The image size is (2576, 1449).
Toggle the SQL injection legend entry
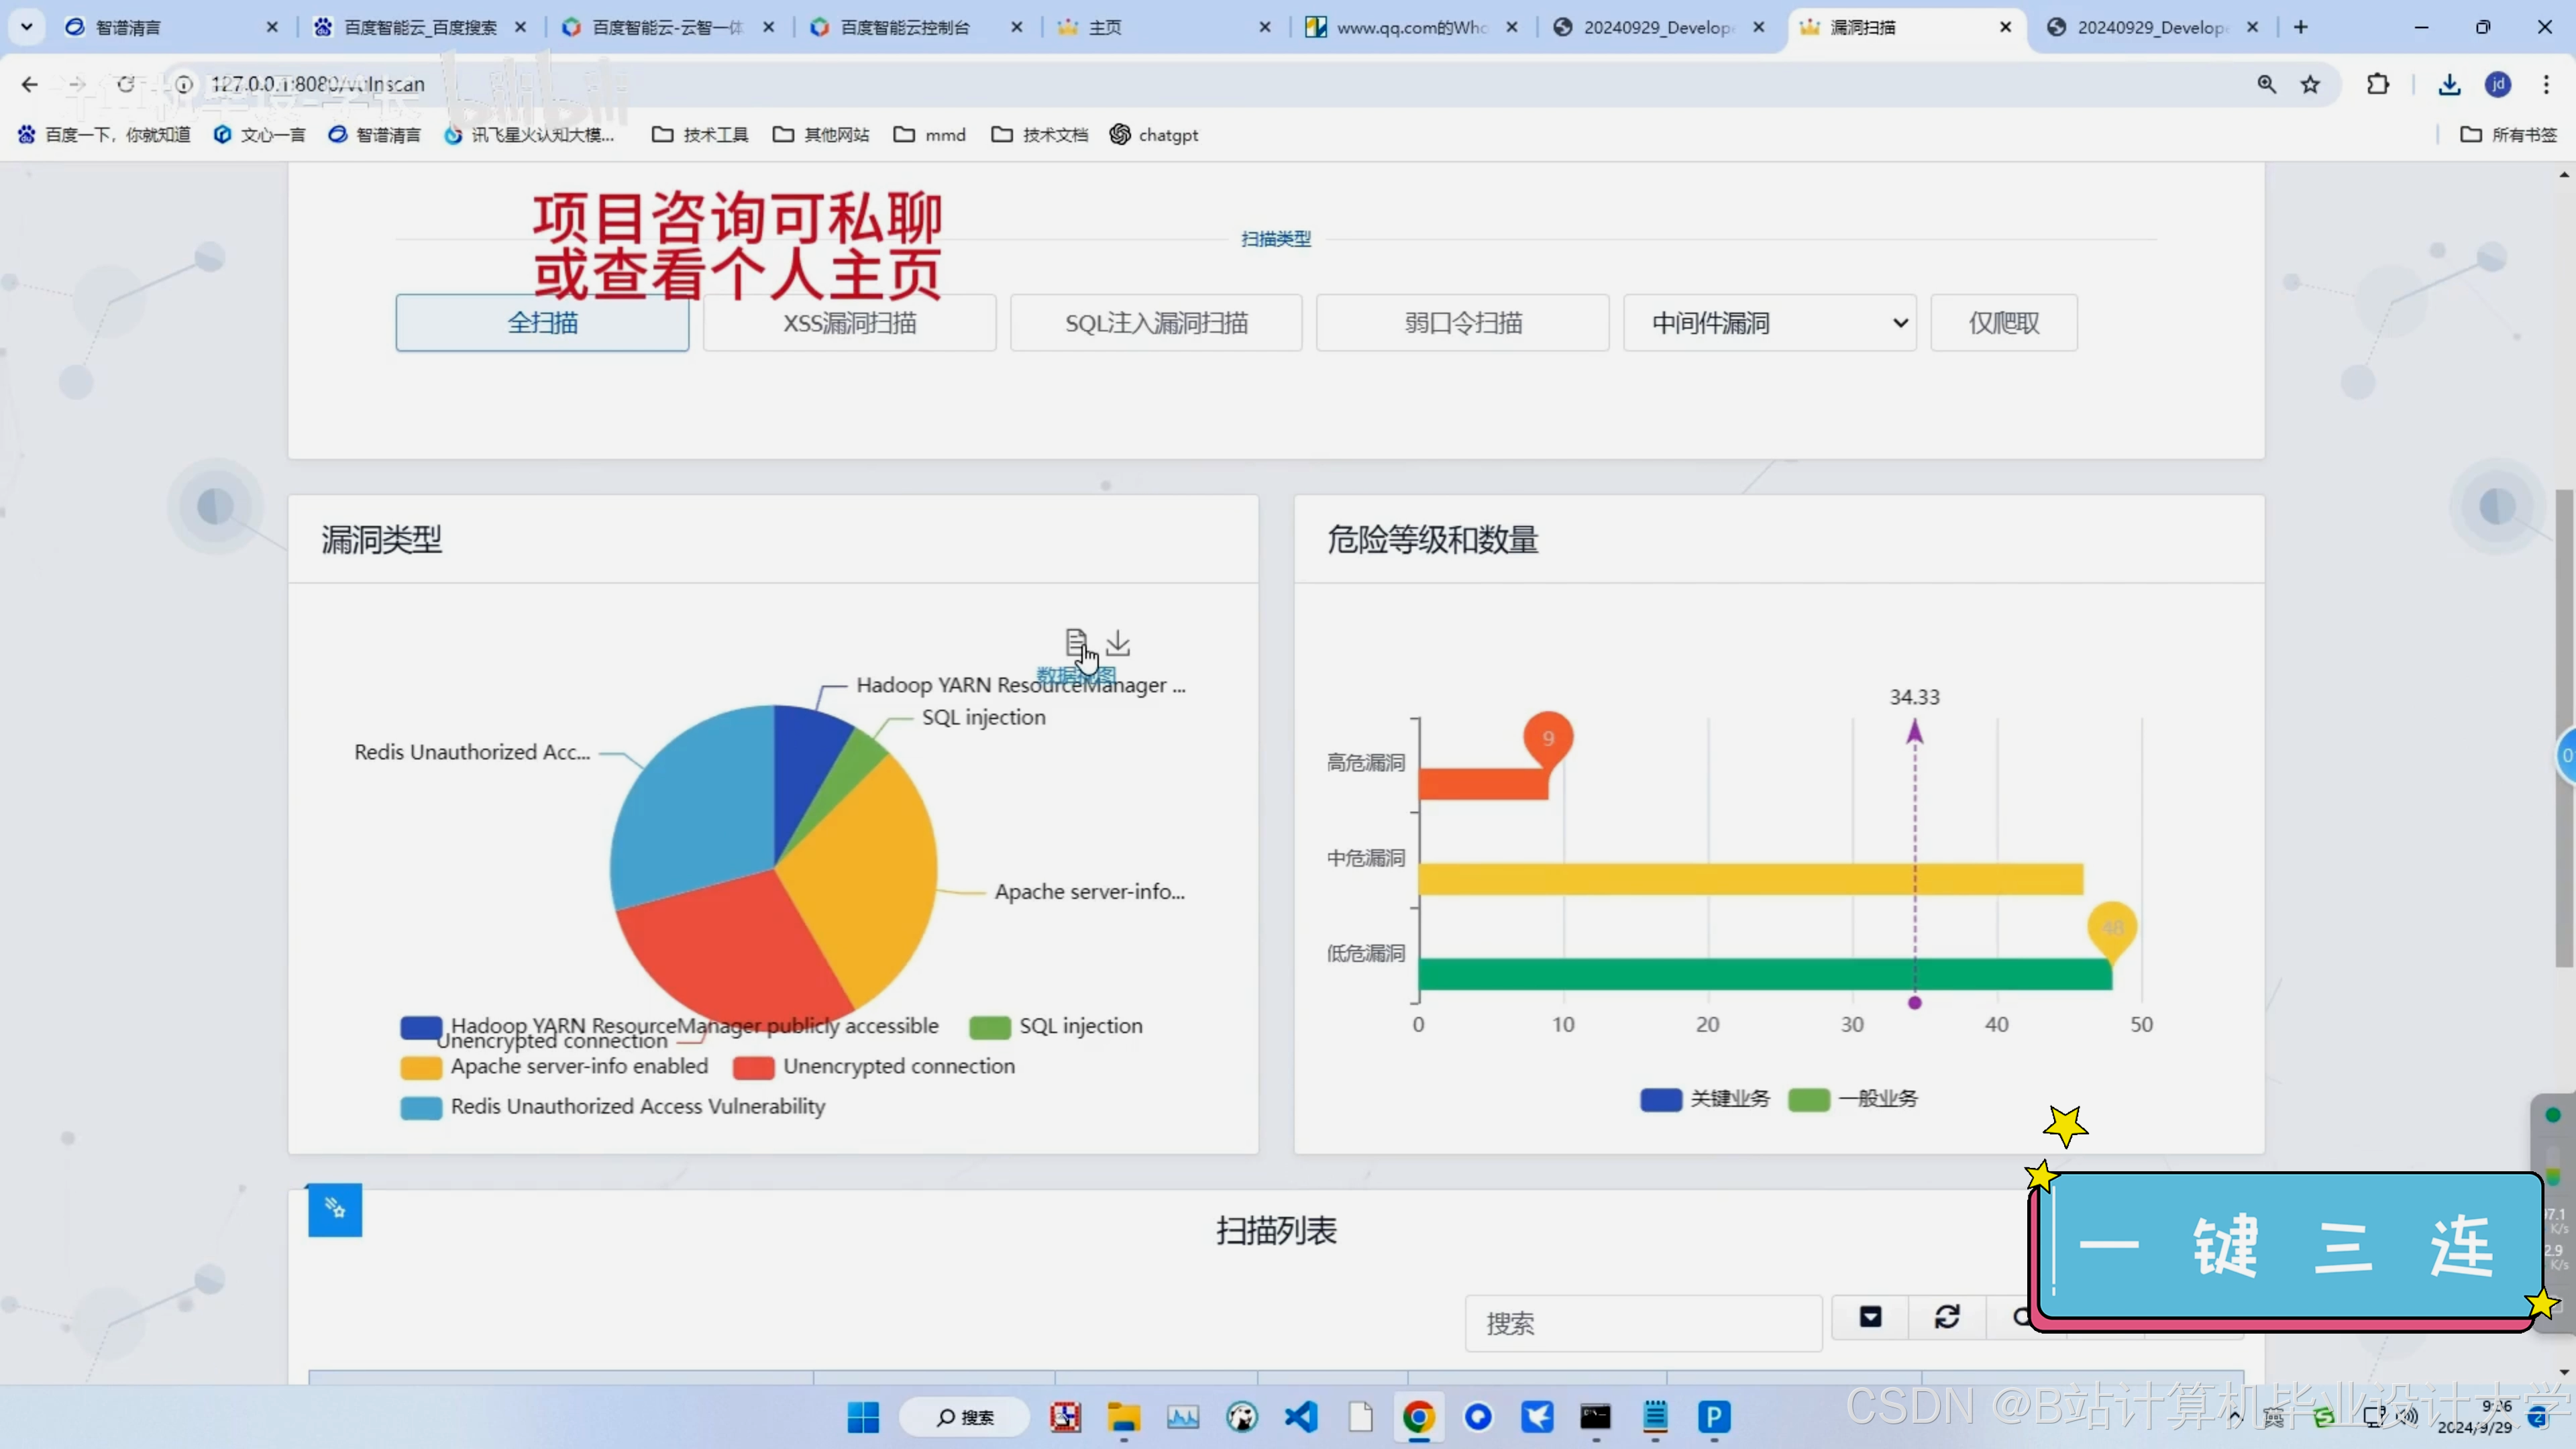[x=1079, y=1026]
